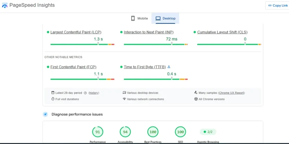Viewport: 289px width, 144px height.
Task: Open the history link
Action: 94,93
